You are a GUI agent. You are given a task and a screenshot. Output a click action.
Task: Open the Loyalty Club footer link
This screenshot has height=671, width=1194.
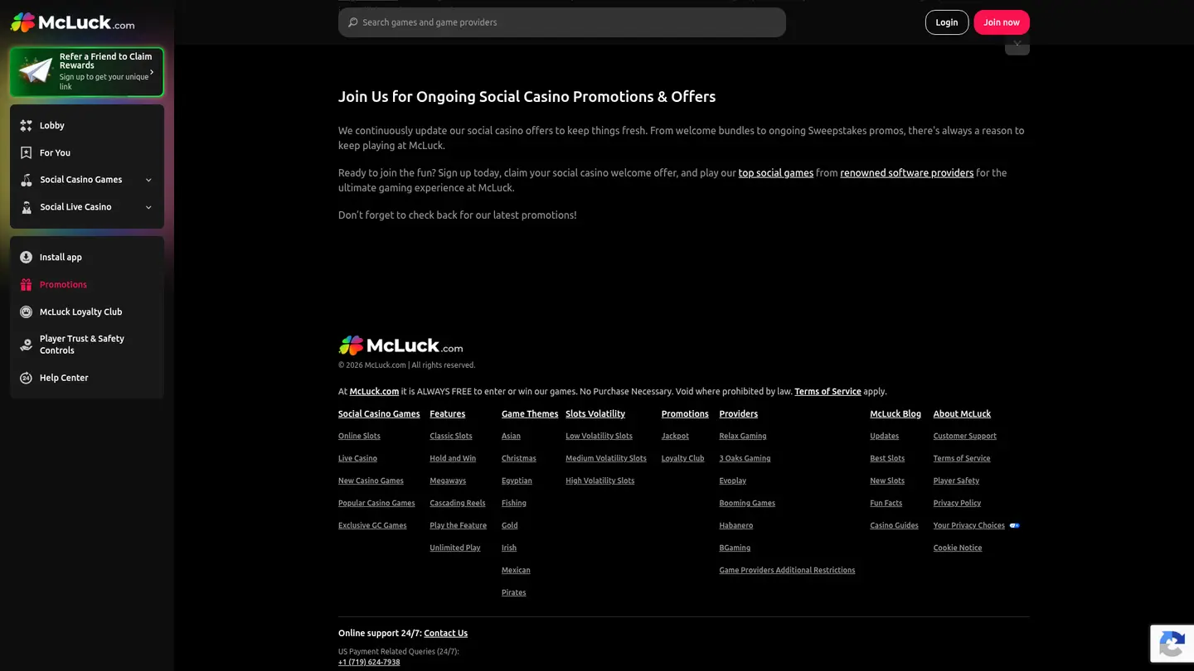click(x=683, y=458)
